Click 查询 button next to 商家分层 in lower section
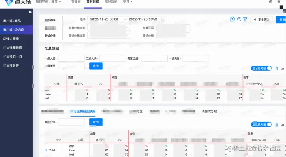The width and height of the screenshot is (286, 157). [x=96, y=122]
